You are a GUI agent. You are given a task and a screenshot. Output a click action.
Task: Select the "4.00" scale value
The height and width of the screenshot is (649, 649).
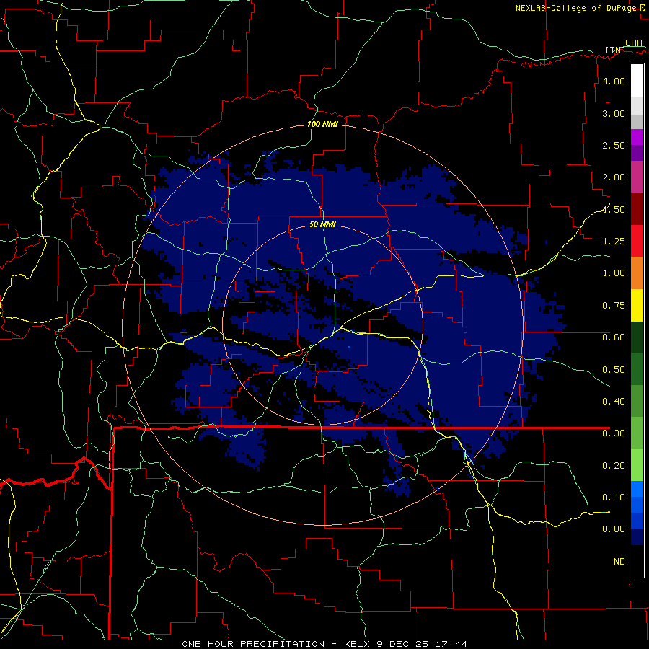pos(614,81)
